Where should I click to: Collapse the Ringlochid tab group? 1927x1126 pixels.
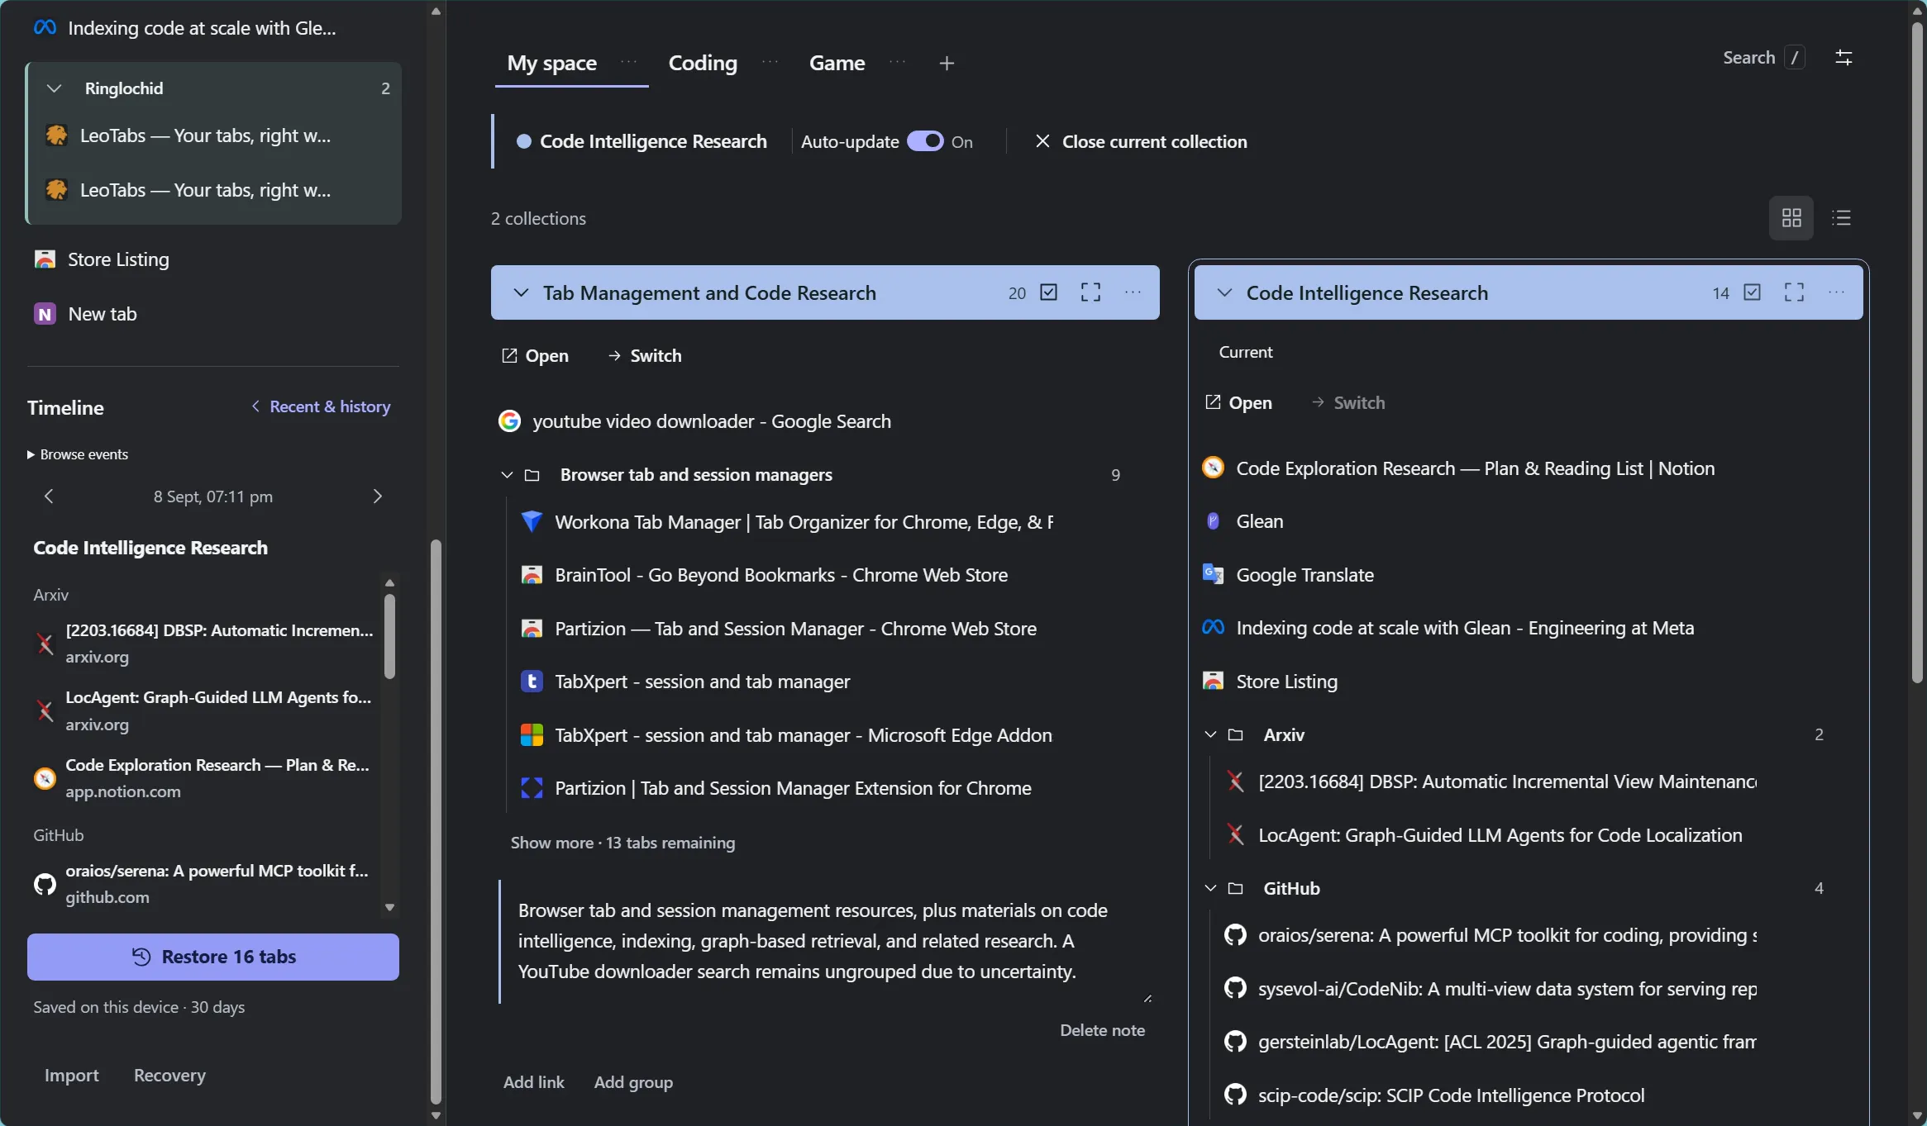click(55, 88)
